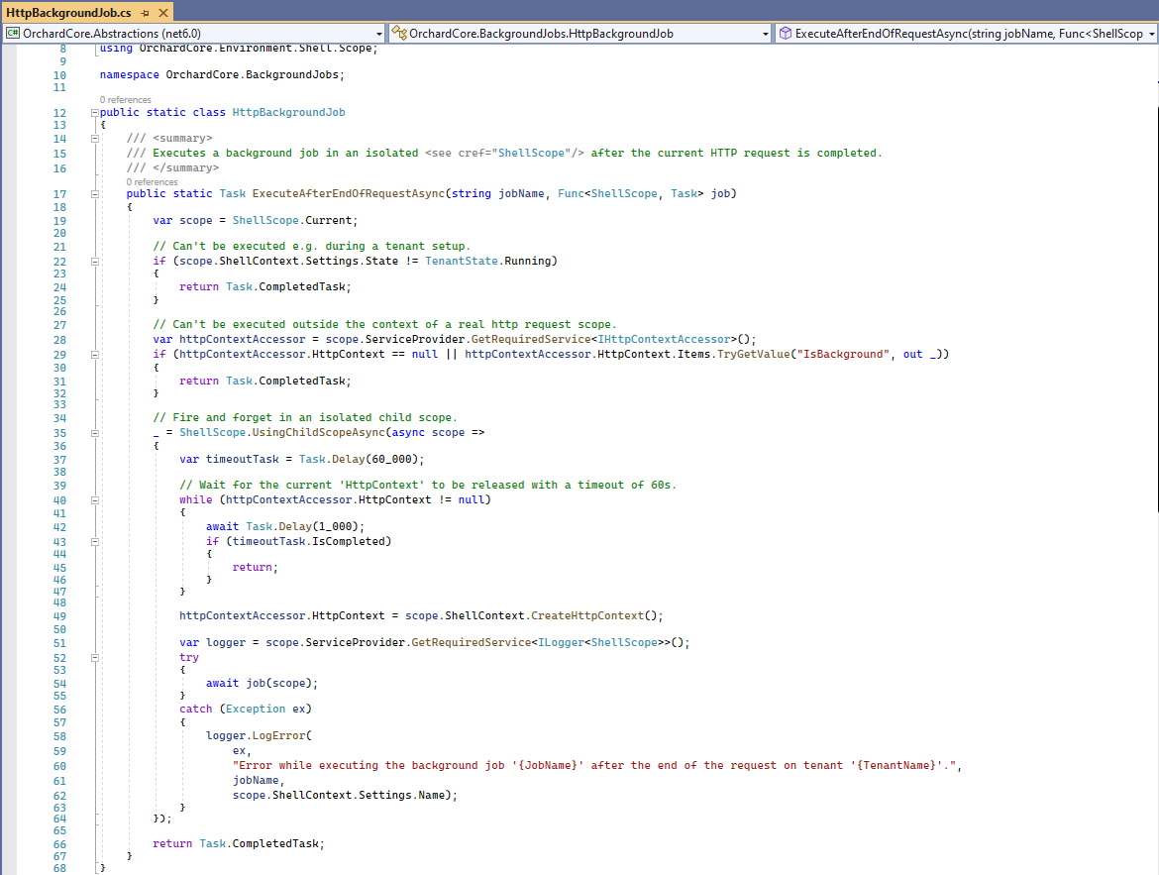The height and width of the screenshot is (875, 1159).
Task: Click ILogger<ShellScope> on line 51
Action: click(598, 643)
